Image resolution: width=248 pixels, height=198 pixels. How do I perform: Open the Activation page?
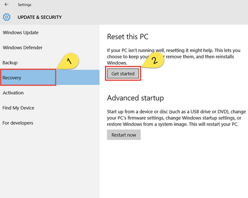13,93
